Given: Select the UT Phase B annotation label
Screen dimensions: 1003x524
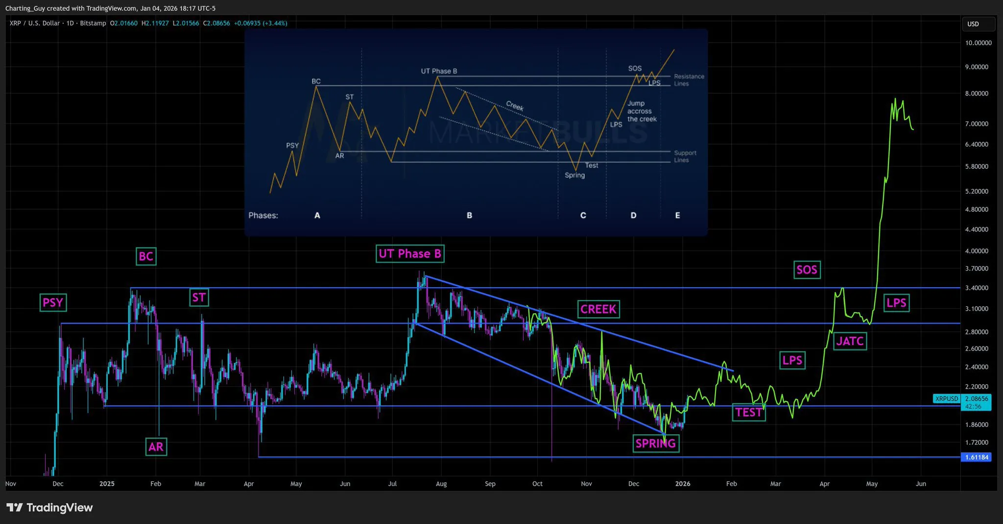Looking at the screenshot, I should tap(410, 254).
